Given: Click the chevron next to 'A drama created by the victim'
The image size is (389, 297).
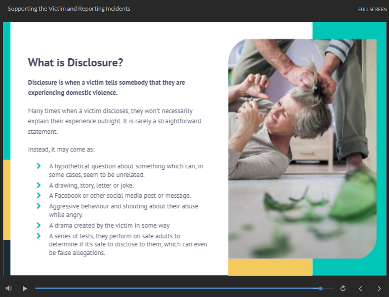Looking at the screenshot, I should 38,225.
